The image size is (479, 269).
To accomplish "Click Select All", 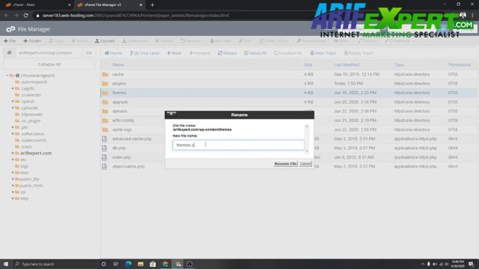I will pyautogui.click(x=255, y=53).
